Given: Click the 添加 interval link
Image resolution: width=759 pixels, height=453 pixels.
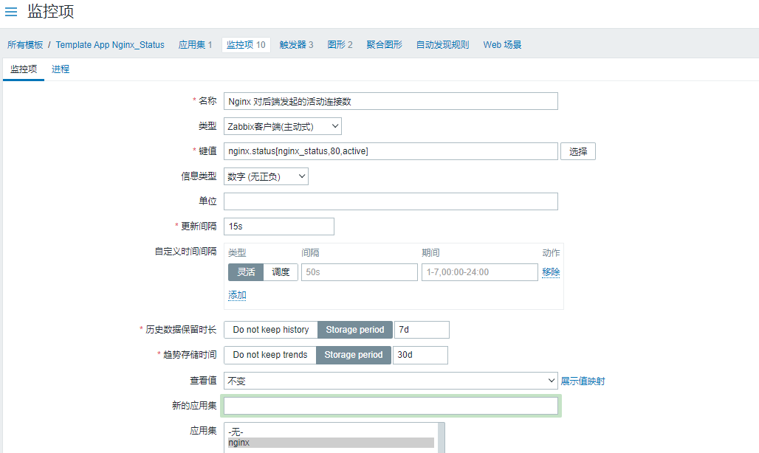Looking at the screenshot, I should [237, 295].
